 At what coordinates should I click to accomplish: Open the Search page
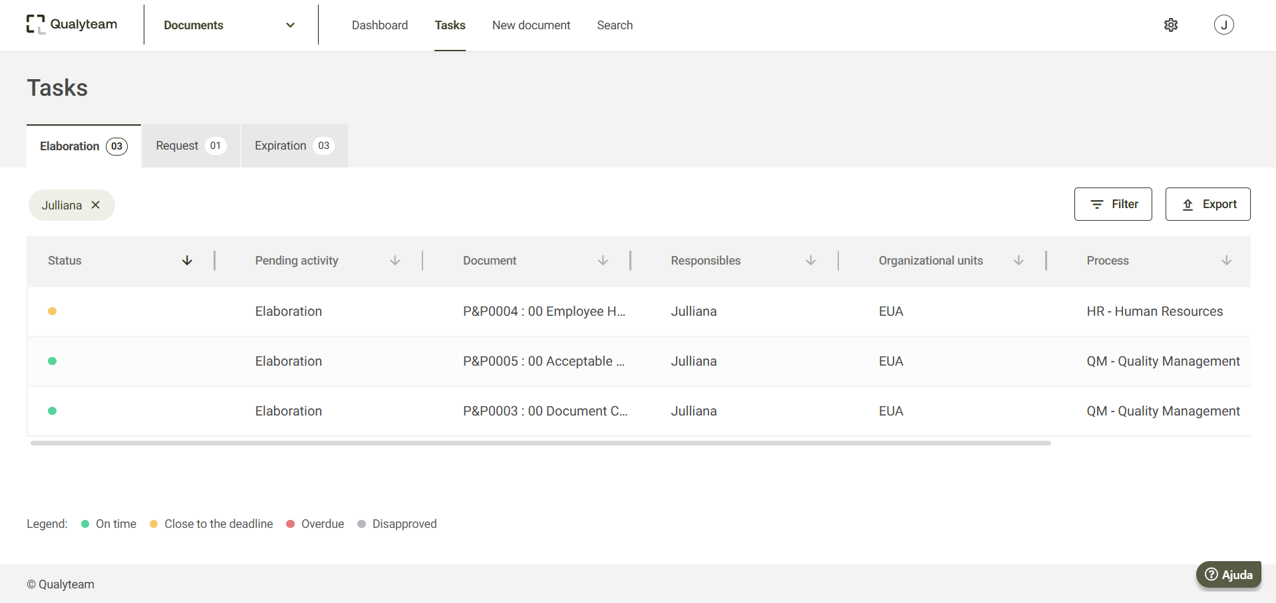coord(615,25)
